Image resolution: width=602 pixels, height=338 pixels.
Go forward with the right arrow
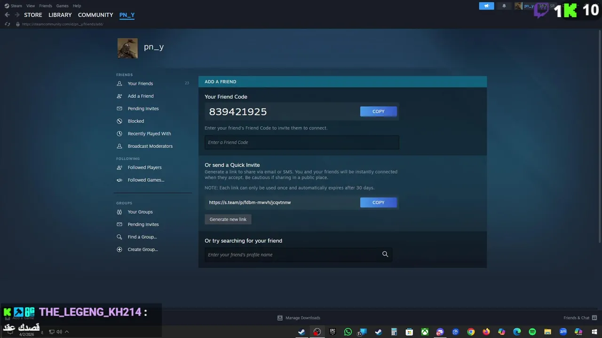coord(17,15)
